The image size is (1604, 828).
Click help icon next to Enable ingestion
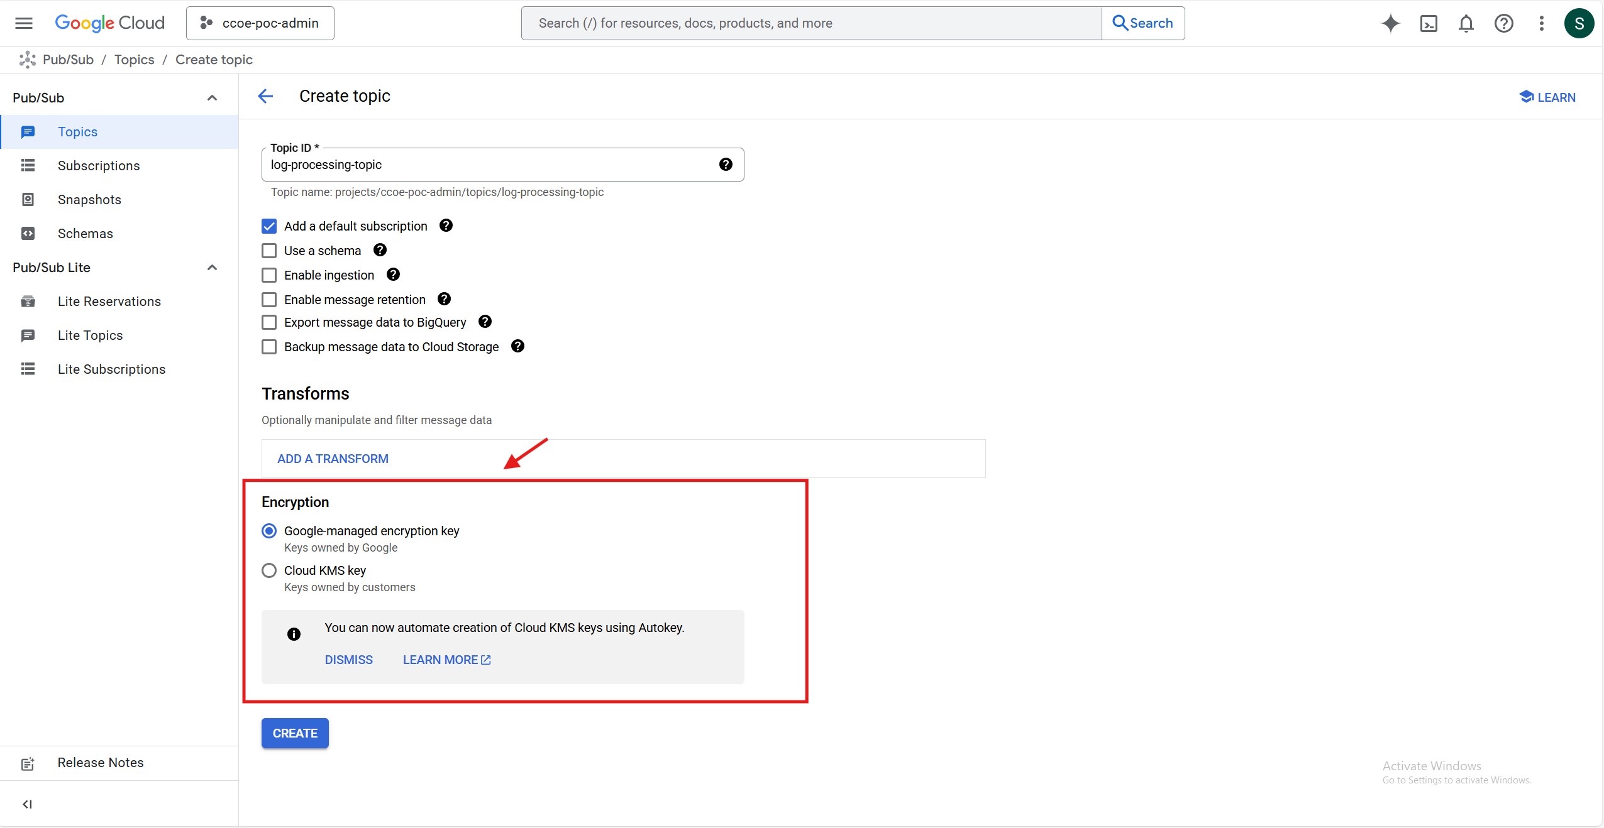[393, 275]
